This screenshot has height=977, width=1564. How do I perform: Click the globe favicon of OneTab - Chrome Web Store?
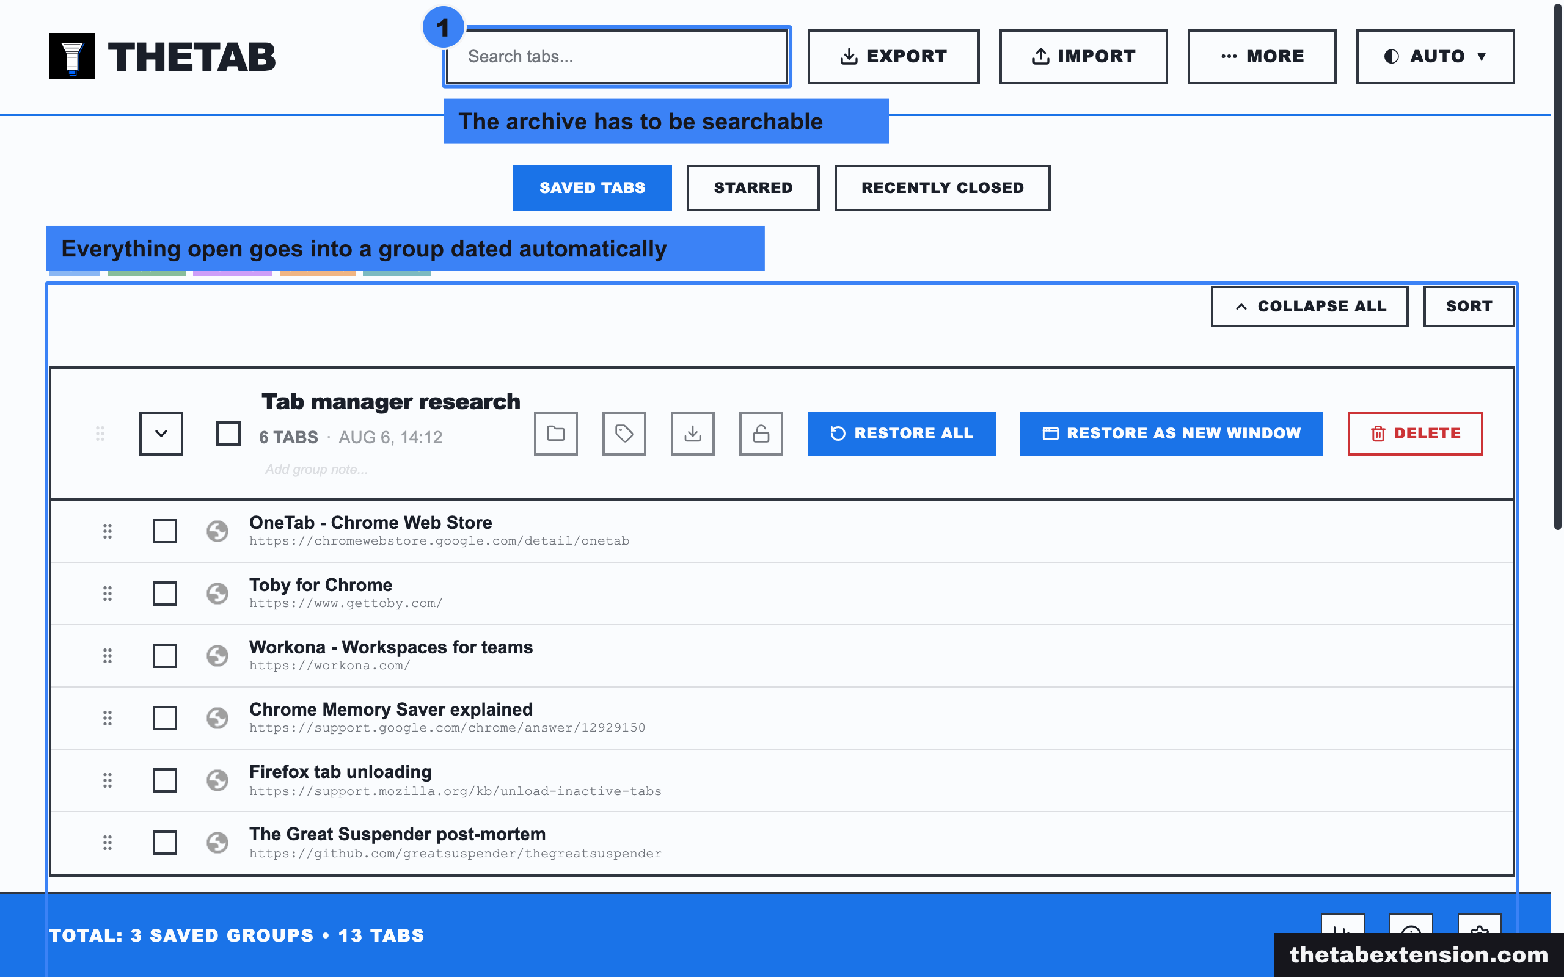[217, 531]
